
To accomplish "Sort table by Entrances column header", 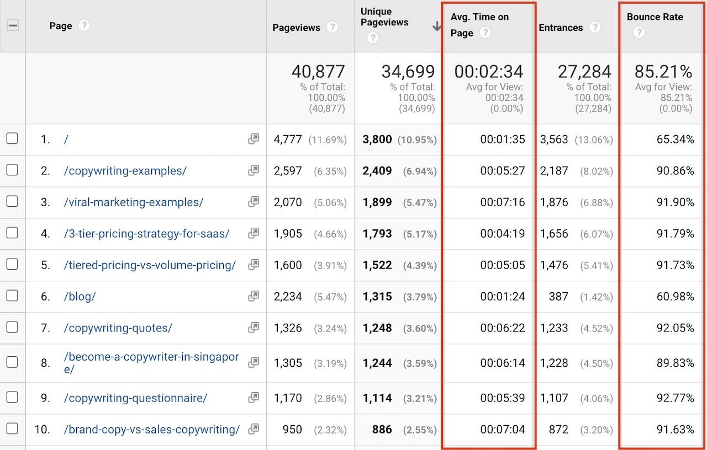I will coord(561,28).
